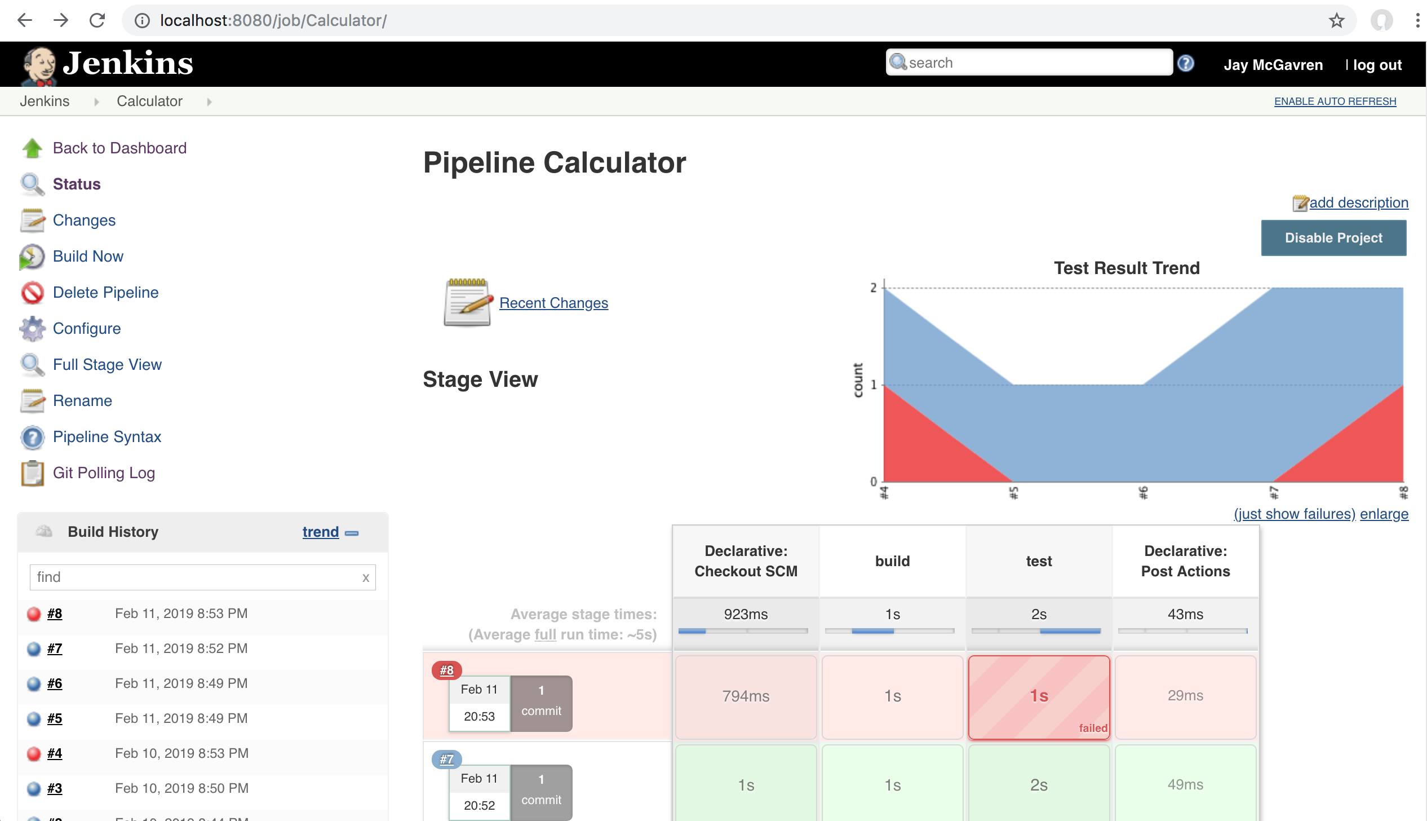Viewport: 1427px width, 821px height.
Task: Click the failed test stage cell for build #8
Action: (1038, 696)
